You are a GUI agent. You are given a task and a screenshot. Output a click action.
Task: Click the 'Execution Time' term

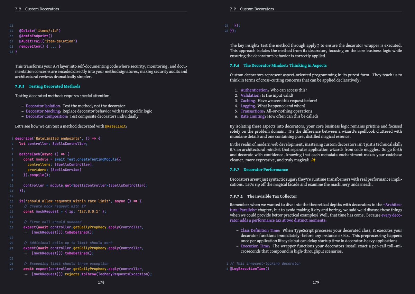255,246
